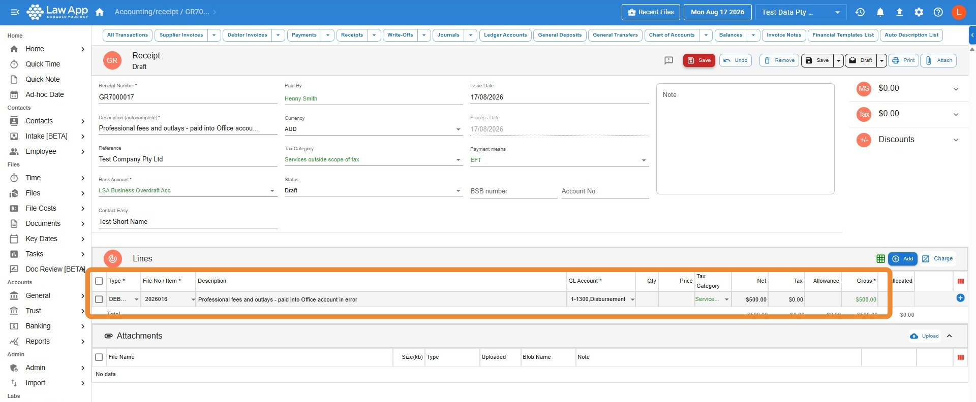Screen dimensions: 976x402
Task: Open Status Draft dropdown
Action: [373, 191]
